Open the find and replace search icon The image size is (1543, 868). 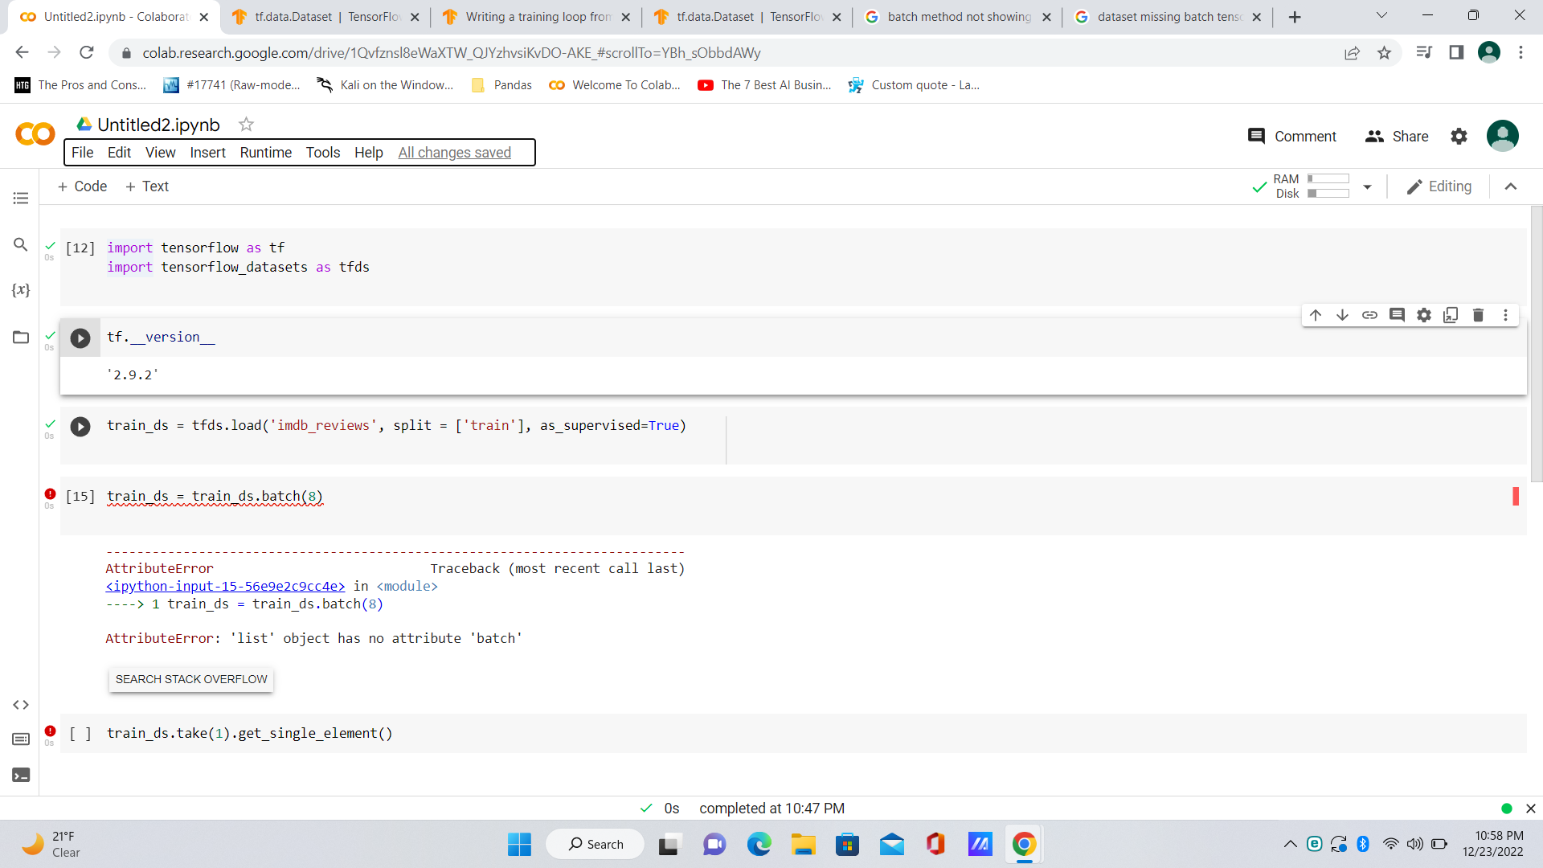click(x=21, y=244)
